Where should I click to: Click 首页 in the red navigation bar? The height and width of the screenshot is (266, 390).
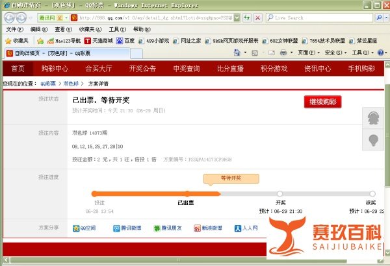(x=18, y=69)
